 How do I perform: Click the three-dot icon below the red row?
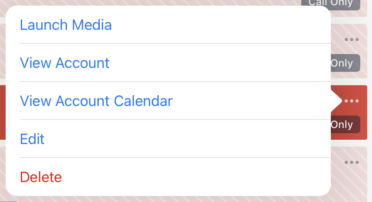(351, 163)
